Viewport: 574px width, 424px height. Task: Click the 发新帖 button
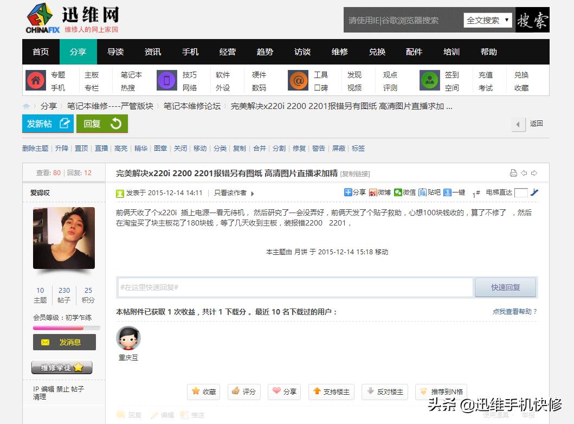48,124
